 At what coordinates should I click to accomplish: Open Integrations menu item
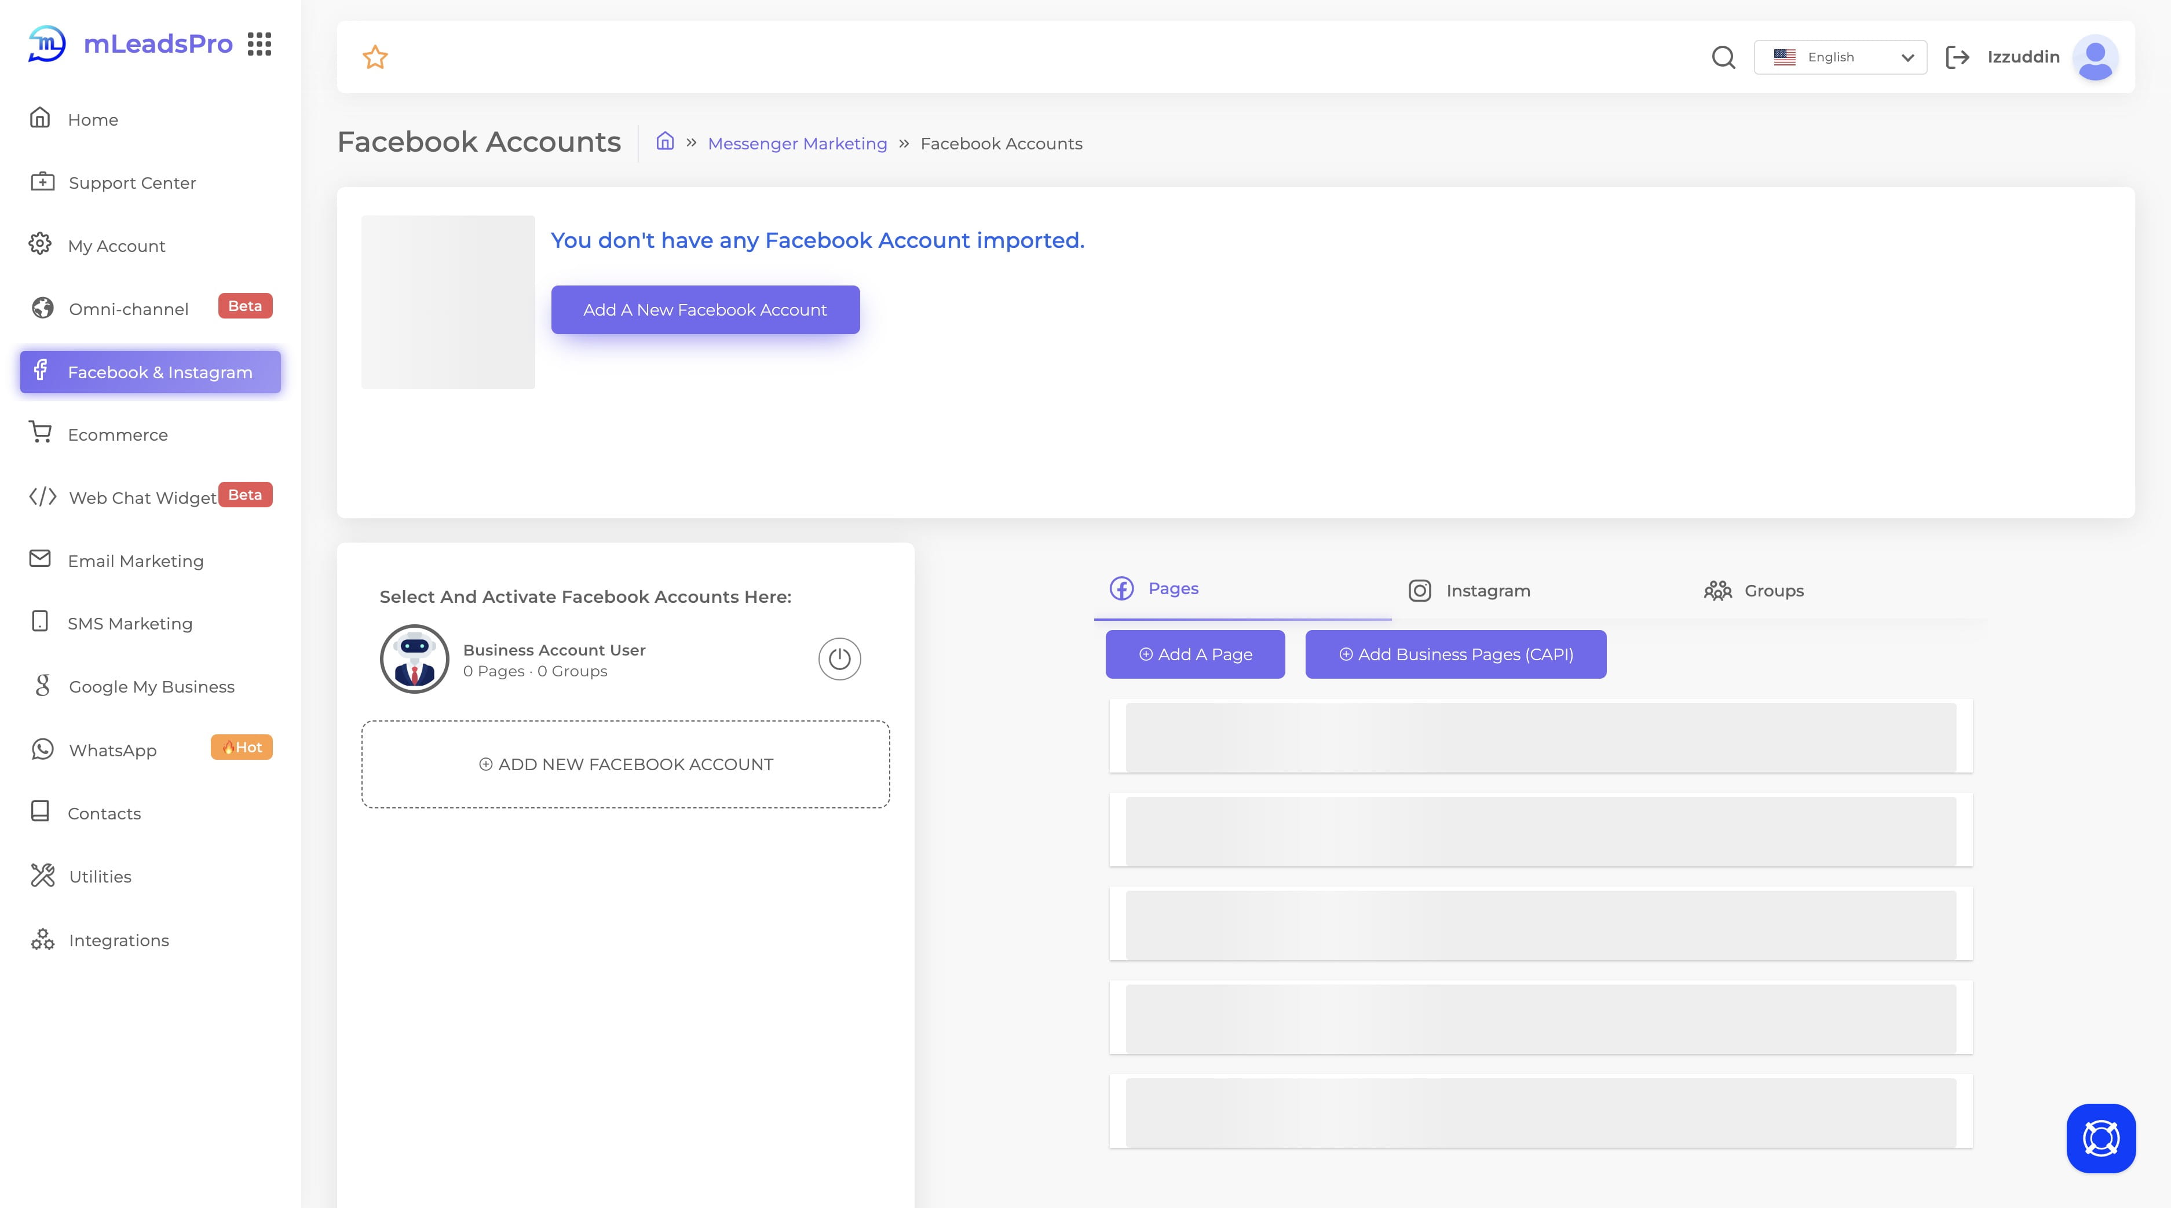(150, 940)
